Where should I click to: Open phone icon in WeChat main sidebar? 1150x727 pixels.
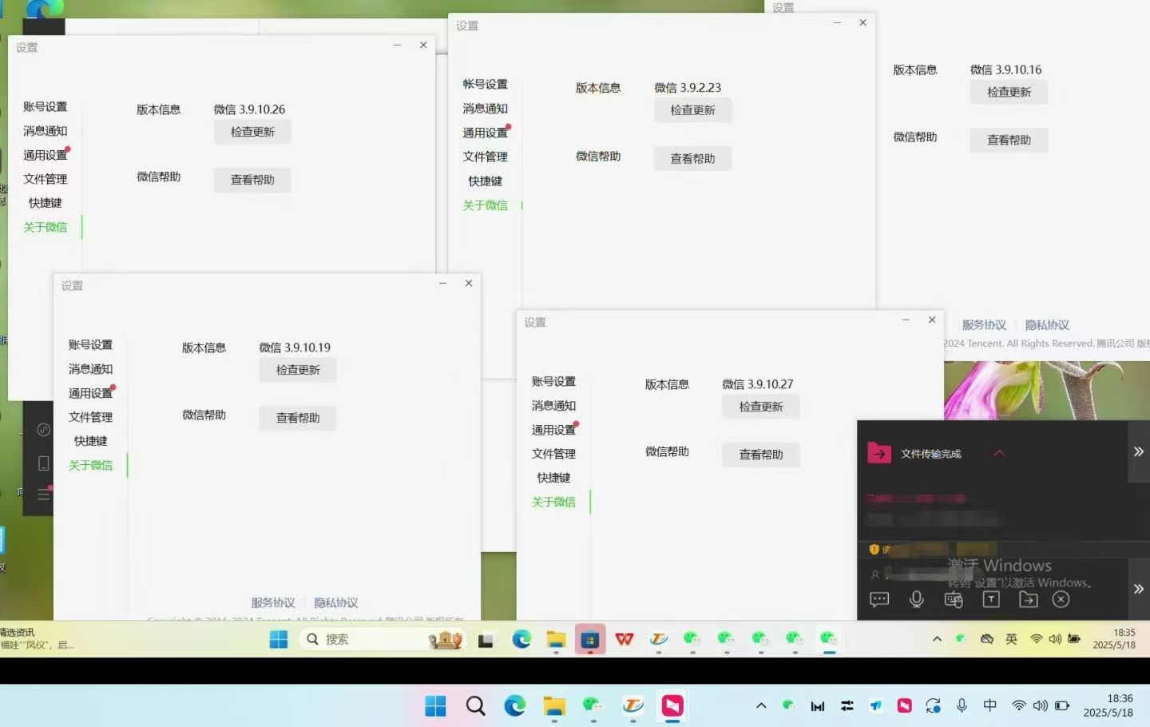click(x=44, y=463)
